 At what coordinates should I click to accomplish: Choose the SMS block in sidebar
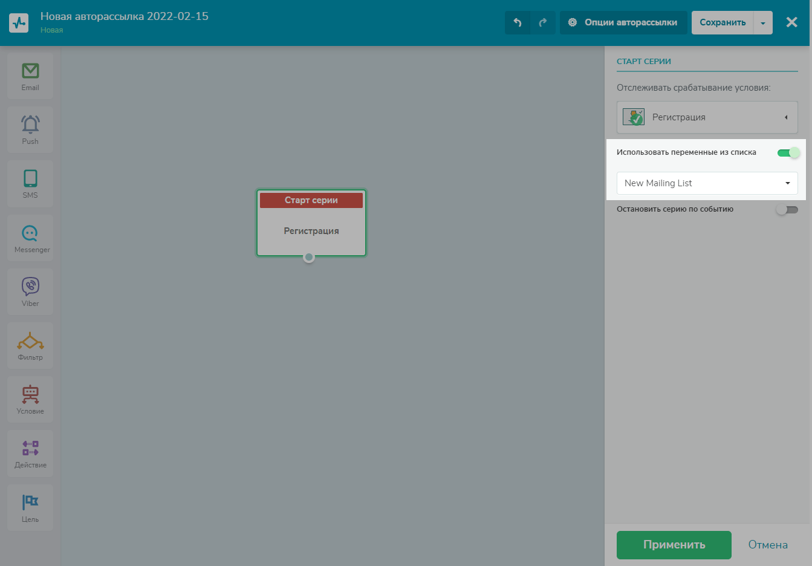pyautogui.click(x=30, y=183)
